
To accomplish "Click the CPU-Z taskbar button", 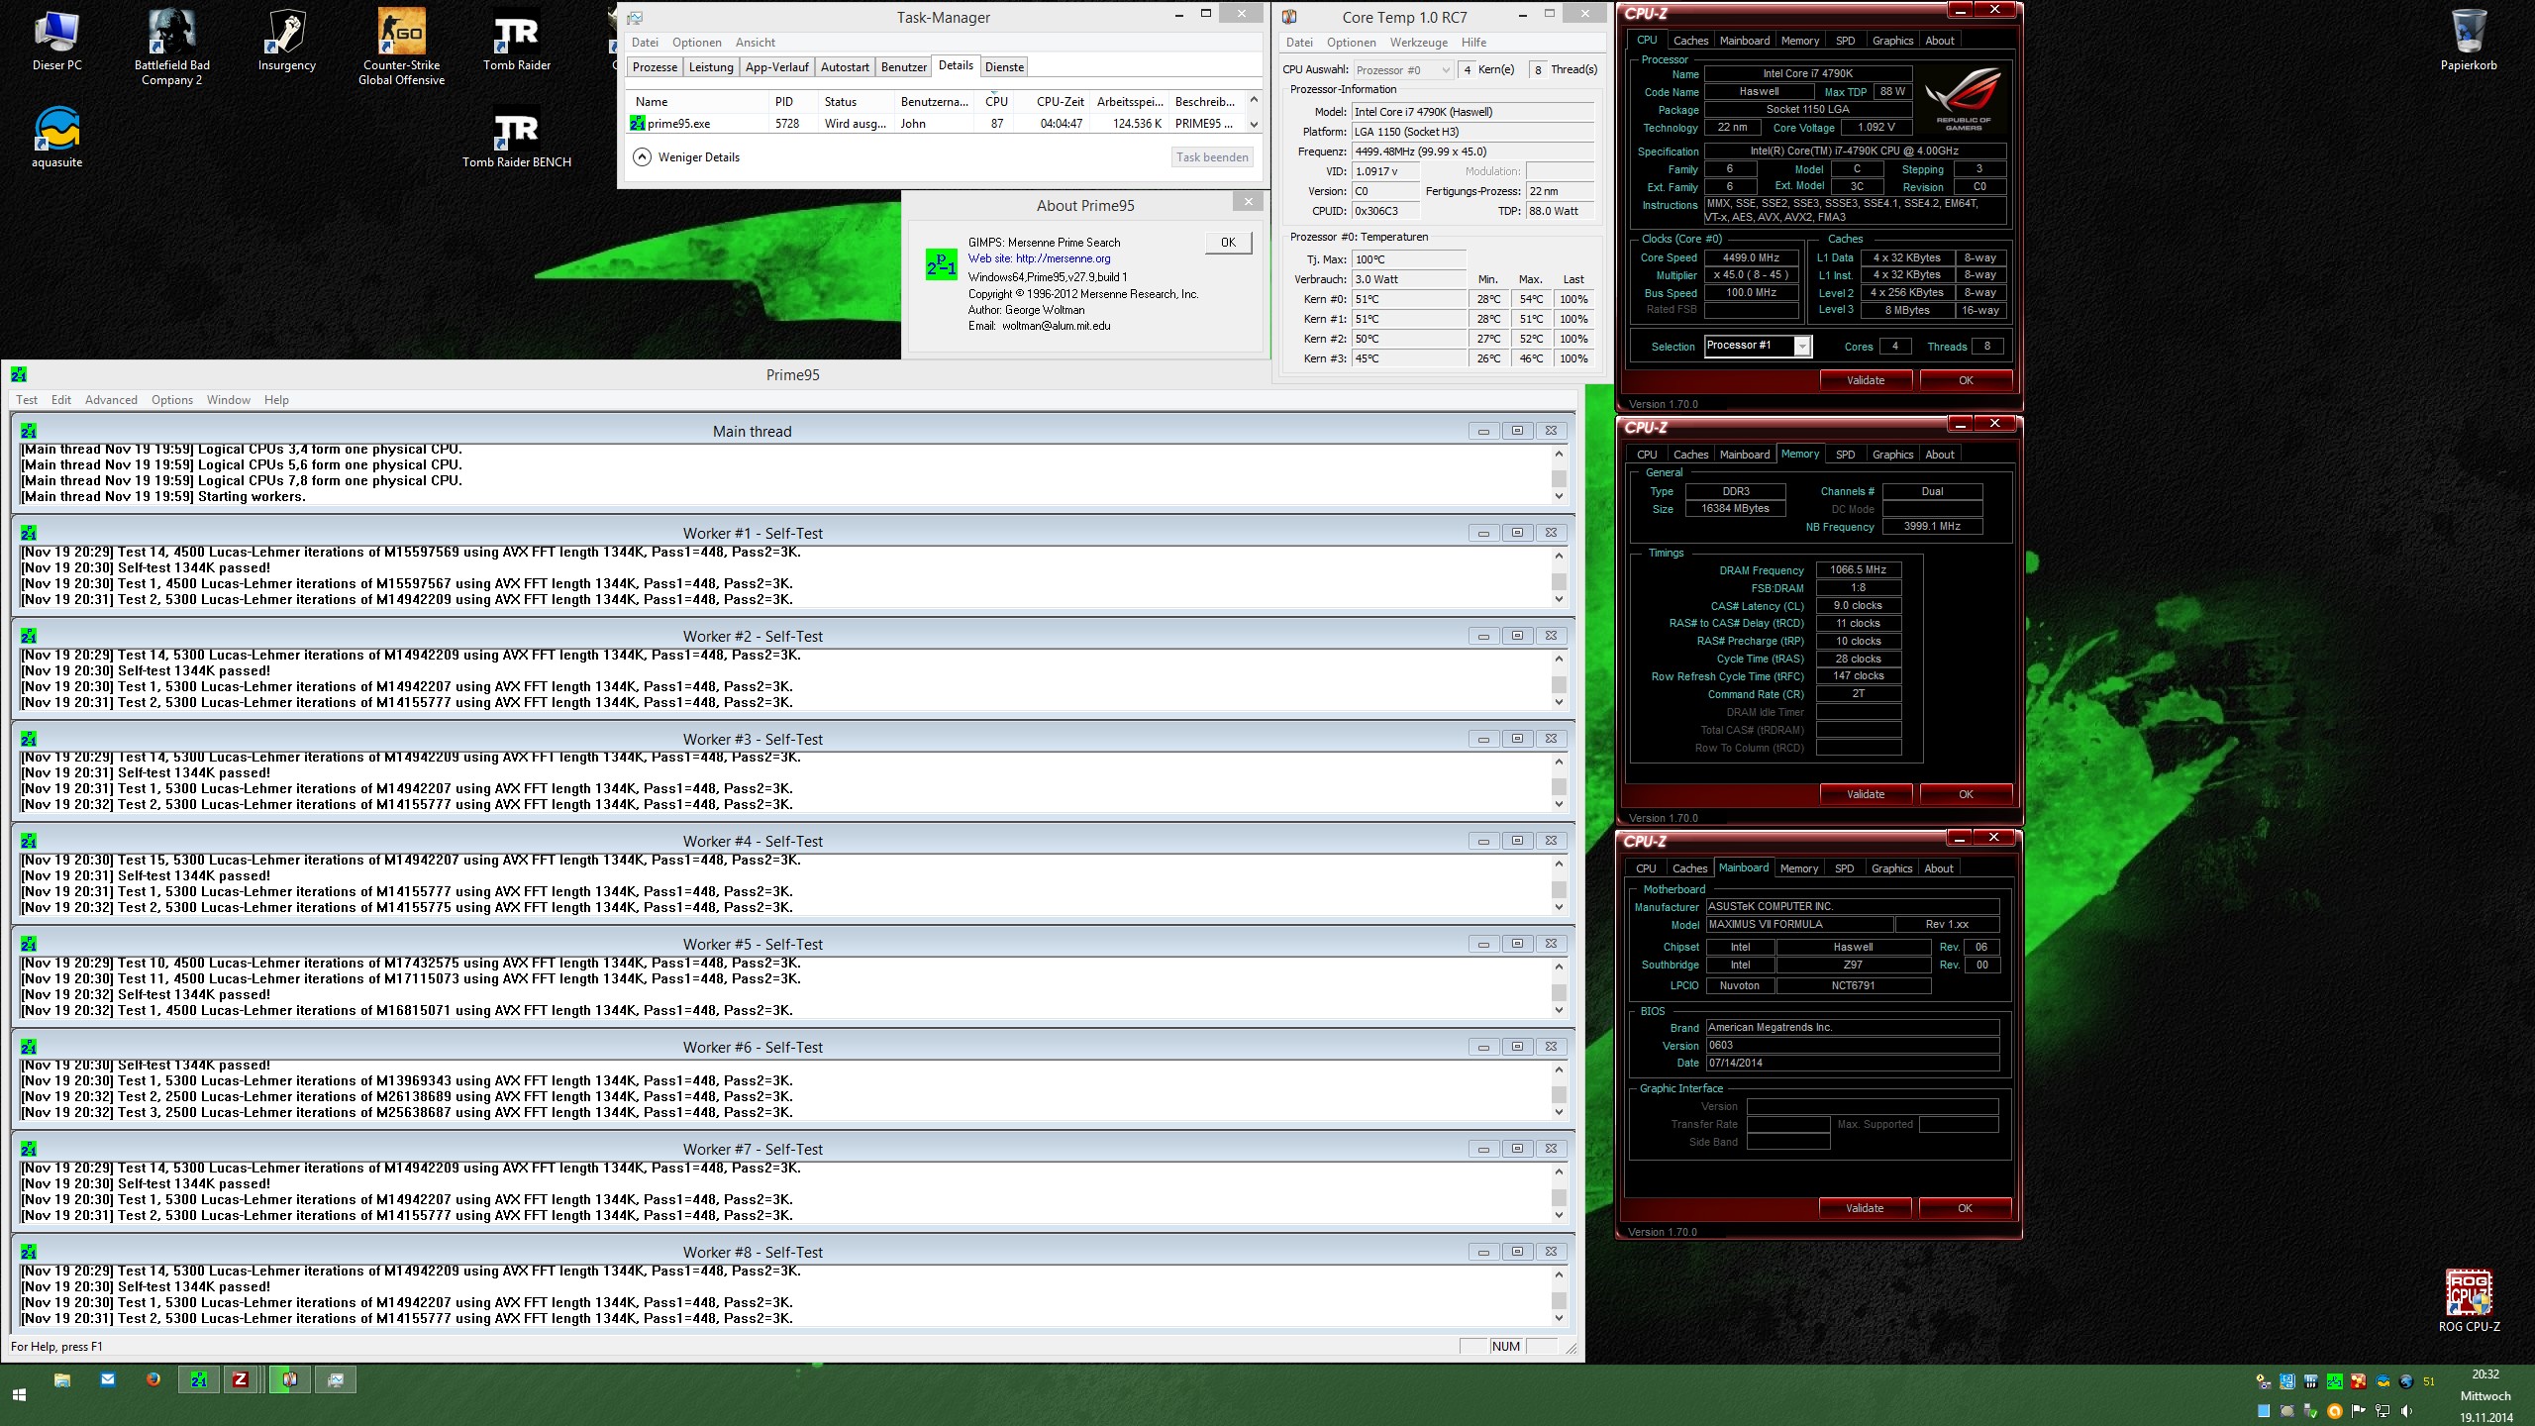I will click(241, 1379).
